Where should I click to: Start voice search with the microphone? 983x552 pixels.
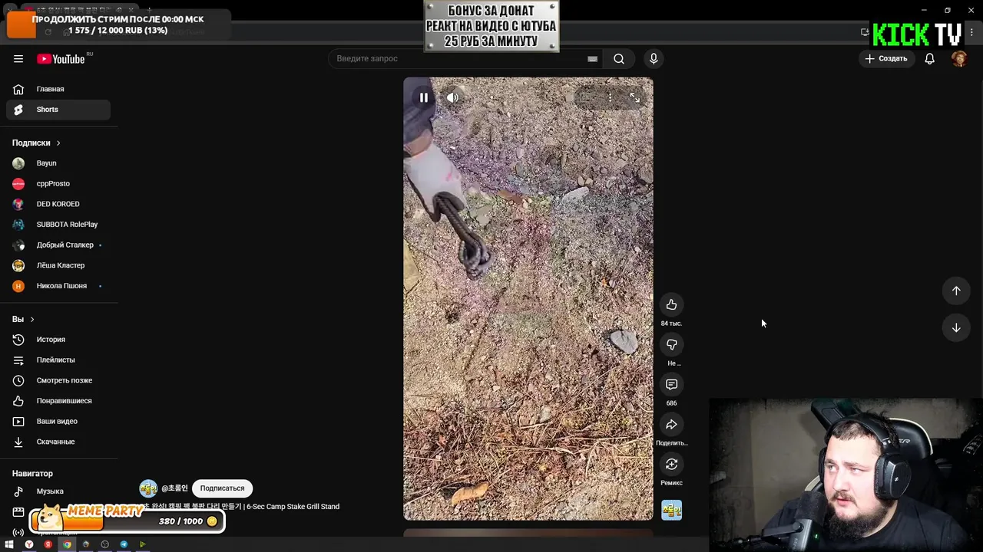pos(654,59)
